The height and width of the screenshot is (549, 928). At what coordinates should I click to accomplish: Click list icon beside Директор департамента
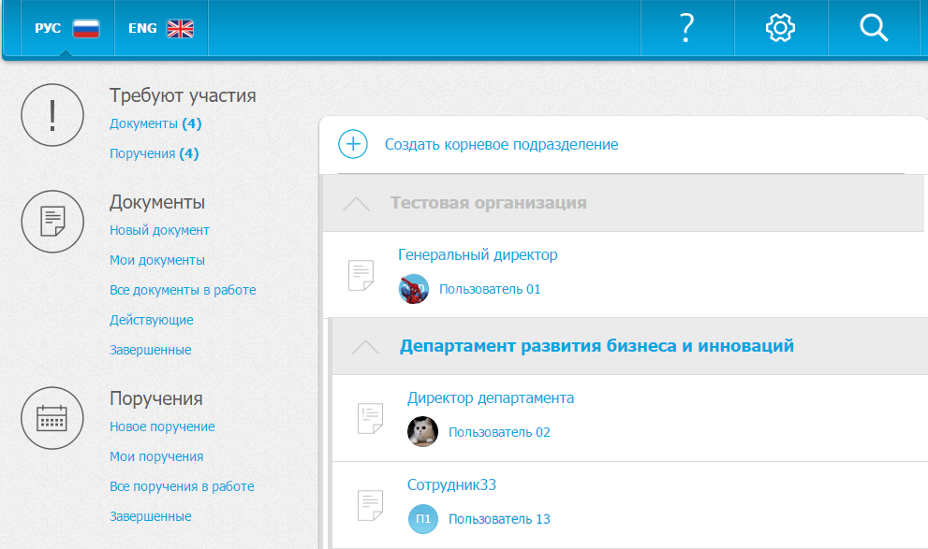371,418
